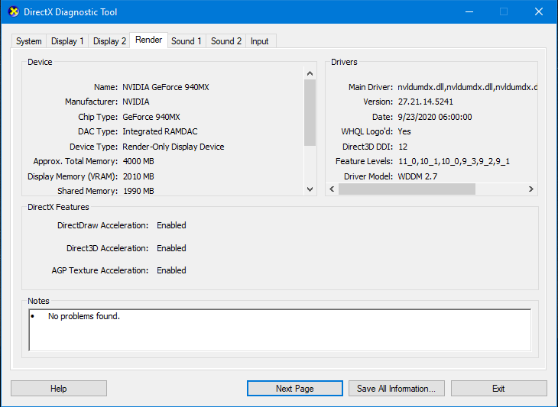Image resolution: width=558 pixels, height=407 pixels.
Task: Click the 'Integrated RAMDAC' value
Action: 160,131
